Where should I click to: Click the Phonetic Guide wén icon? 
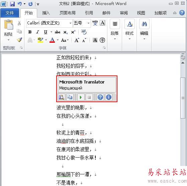point(95,23)
